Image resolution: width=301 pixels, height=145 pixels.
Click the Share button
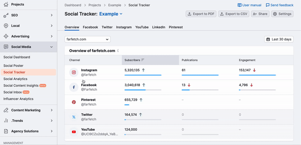click(x=260, y=14)
